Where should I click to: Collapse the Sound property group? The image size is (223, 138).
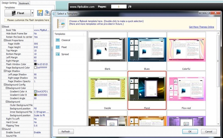click(x=3, y=129)
